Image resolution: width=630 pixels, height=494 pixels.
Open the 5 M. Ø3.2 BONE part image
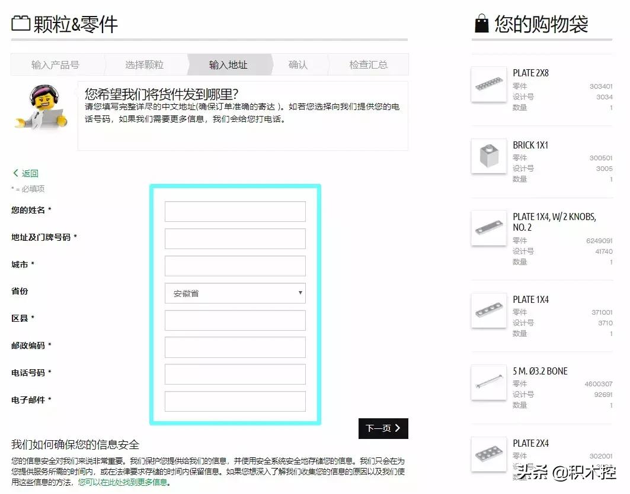pos(488,383)
